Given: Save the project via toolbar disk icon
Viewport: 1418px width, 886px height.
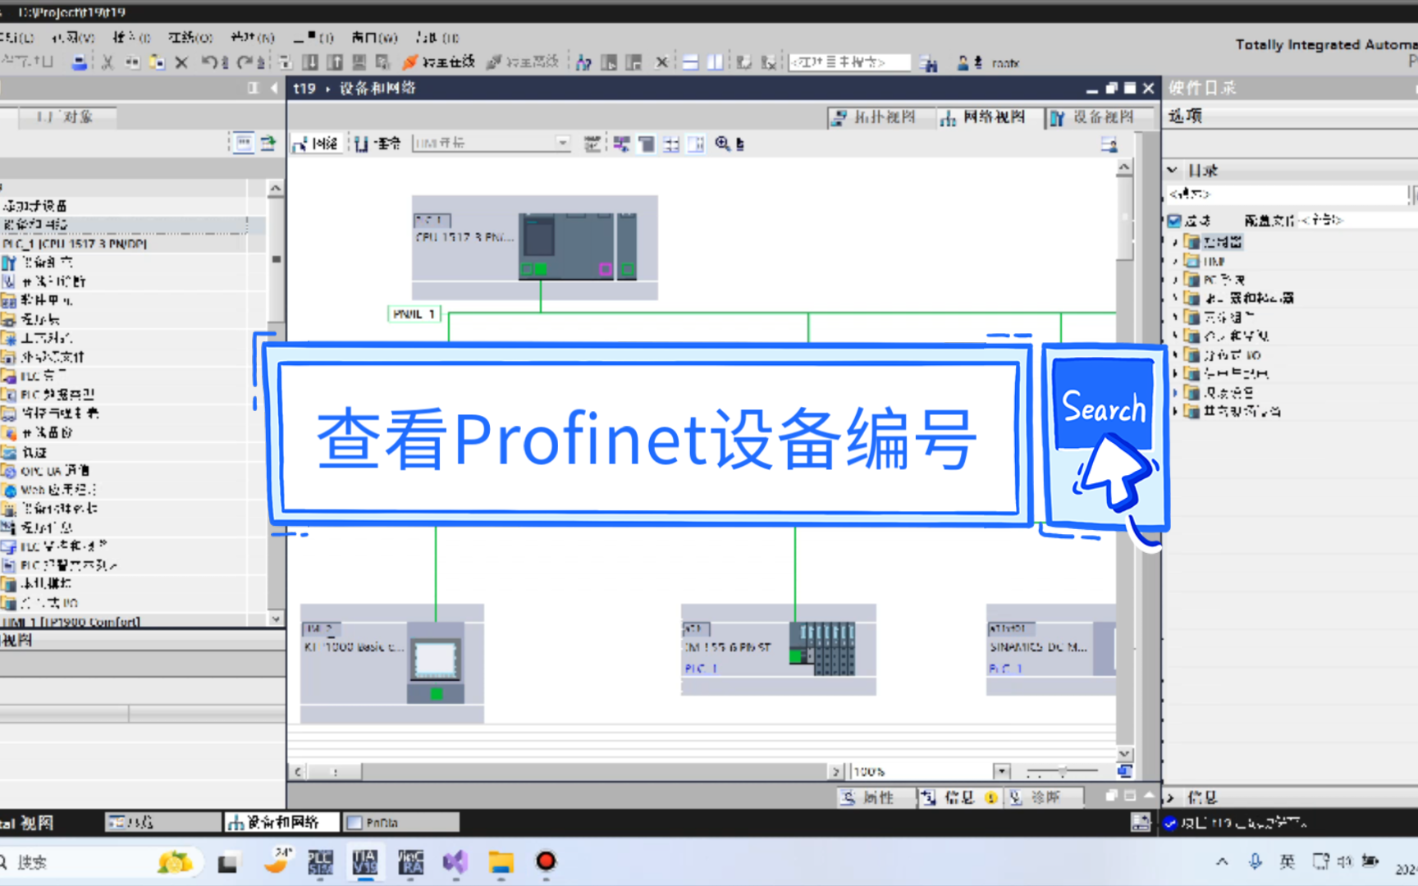Looking at the screenshot, I should pyautogui.click(x=79, y=62).
